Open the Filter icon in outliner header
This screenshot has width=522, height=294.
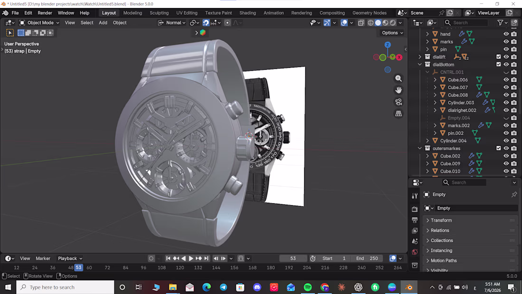tap(500, 23)
